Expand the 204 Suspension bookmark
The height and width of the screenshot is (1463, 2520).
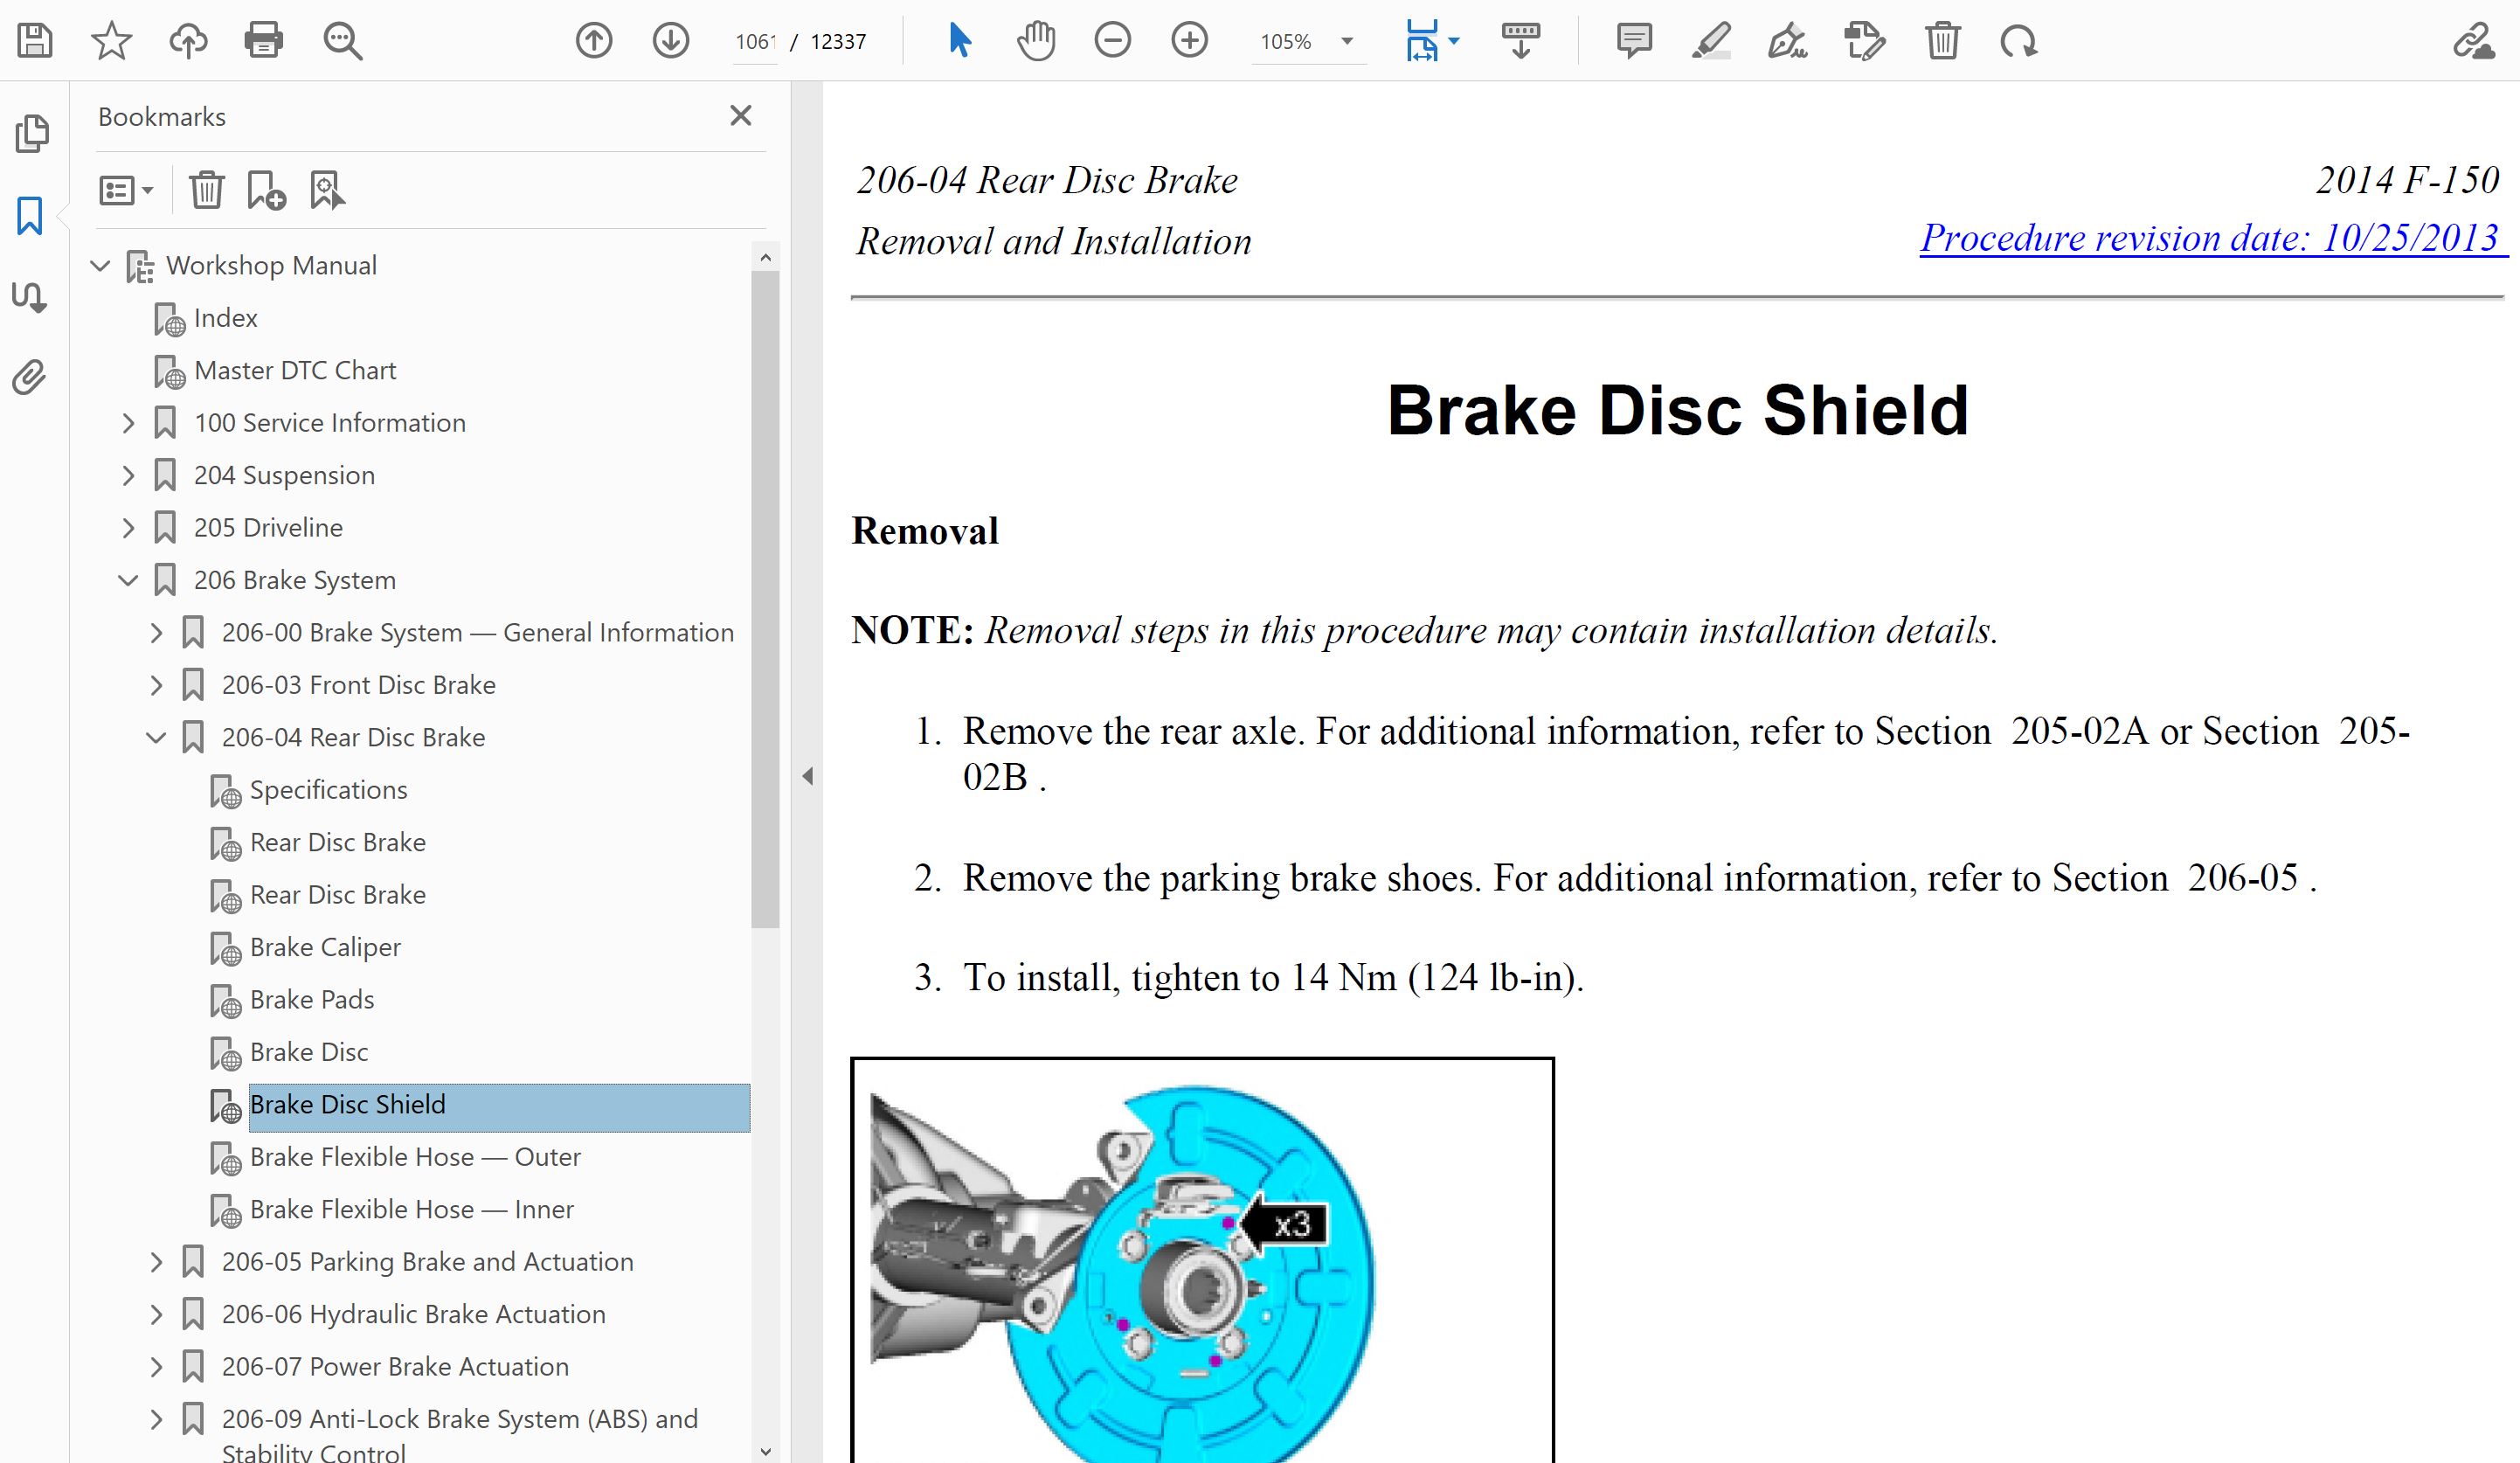click(x=128, y=476)
